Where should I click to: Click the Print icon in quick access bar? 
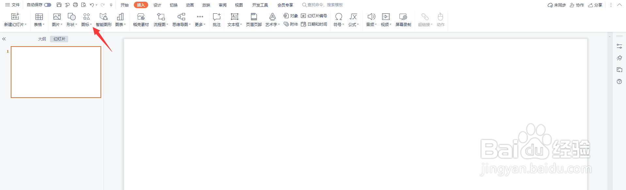pyautogui.click(x=75, y=5)
